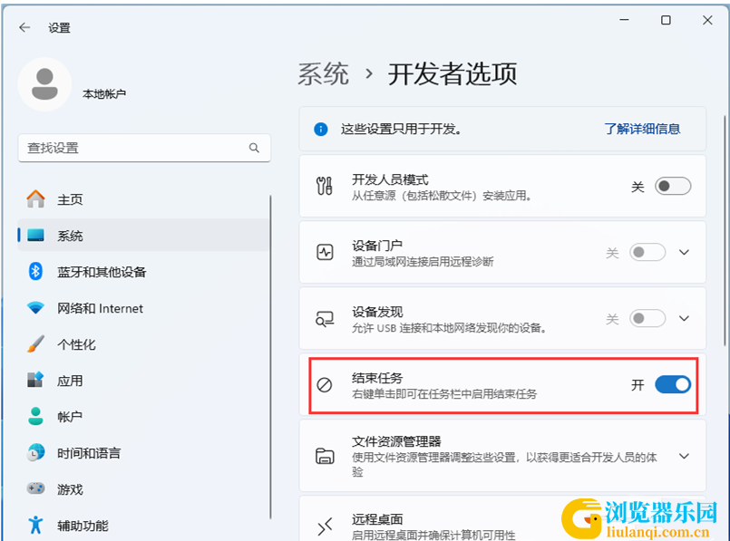Click the blue info icon in banner
This screenshot has width=730, height=541.
(x=321, y=129)
